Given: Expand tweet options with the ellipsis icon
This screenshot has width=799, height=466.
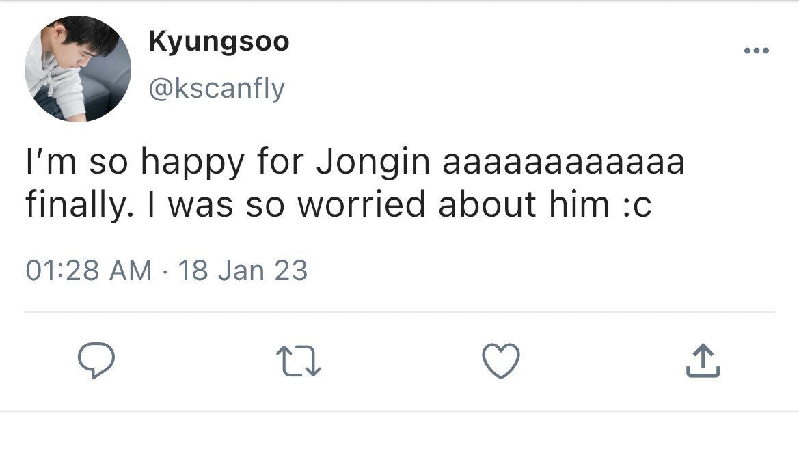Looking at the screenshot, I should pyautogui.click(x=756, y=51).
